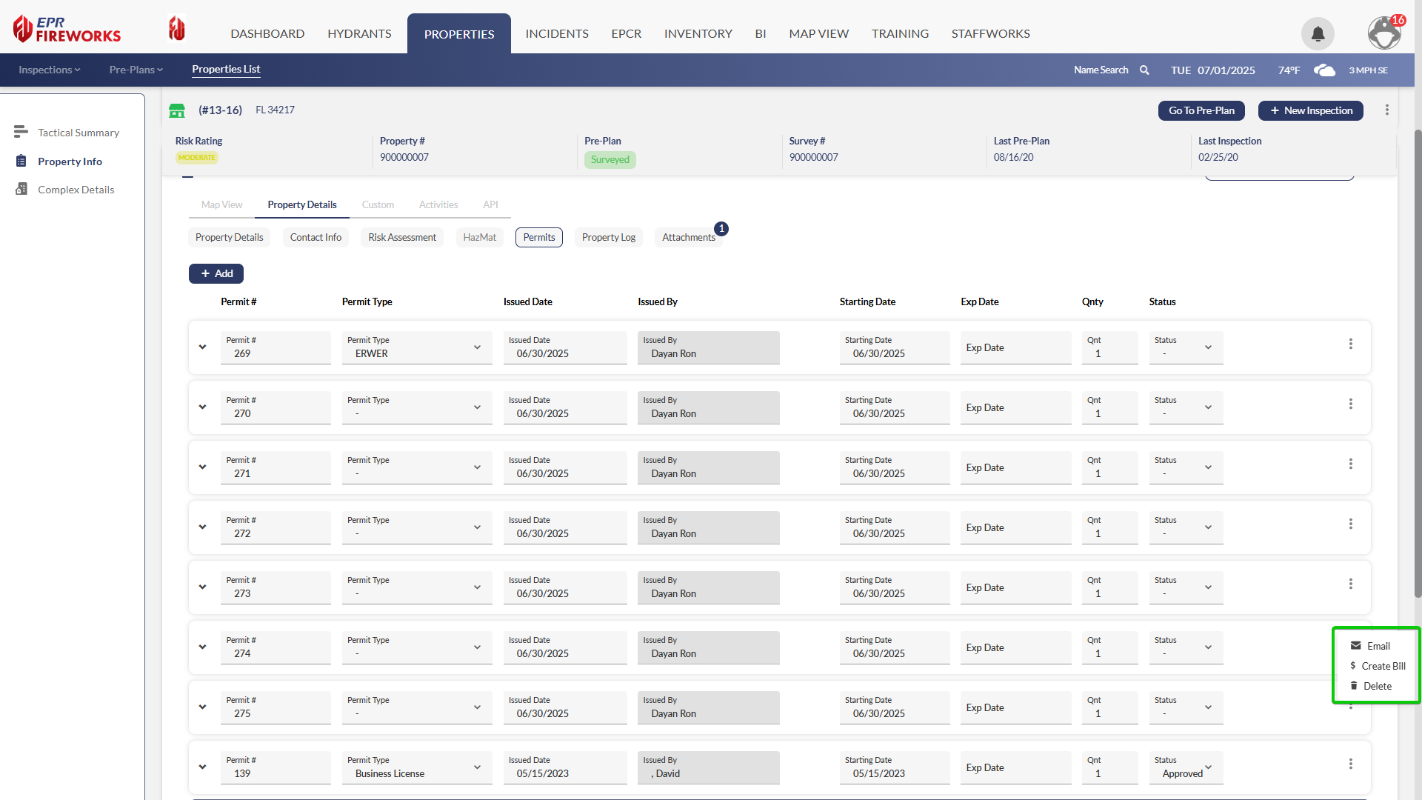This screenshot has width=1422, height=800.
Task: Click the Name Search magnifier icon
Action: point(1144,70)
